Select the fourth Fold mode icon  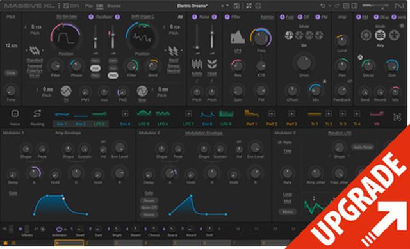click(319, 35)
